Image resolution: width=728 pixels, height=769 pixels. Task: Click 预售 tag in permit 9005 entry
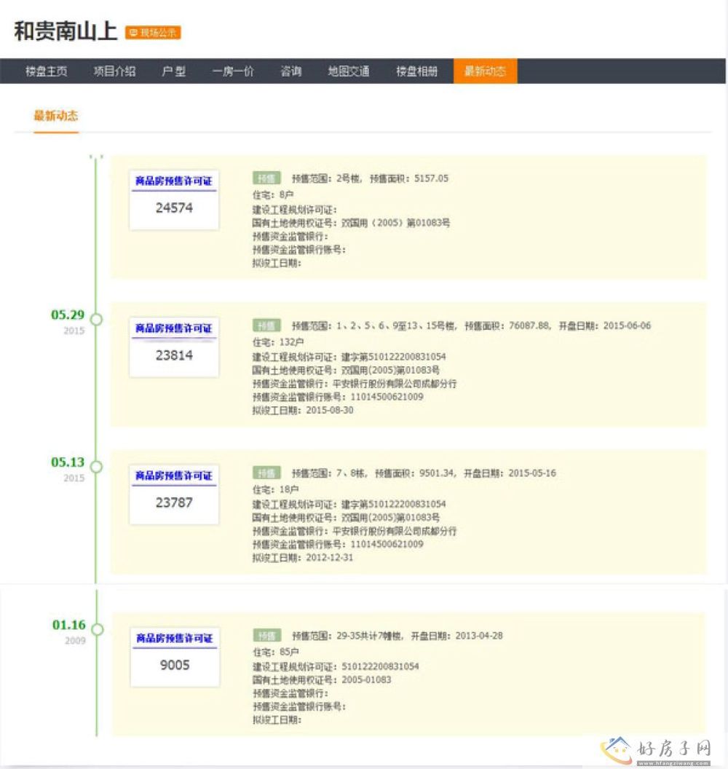[266, 635]
